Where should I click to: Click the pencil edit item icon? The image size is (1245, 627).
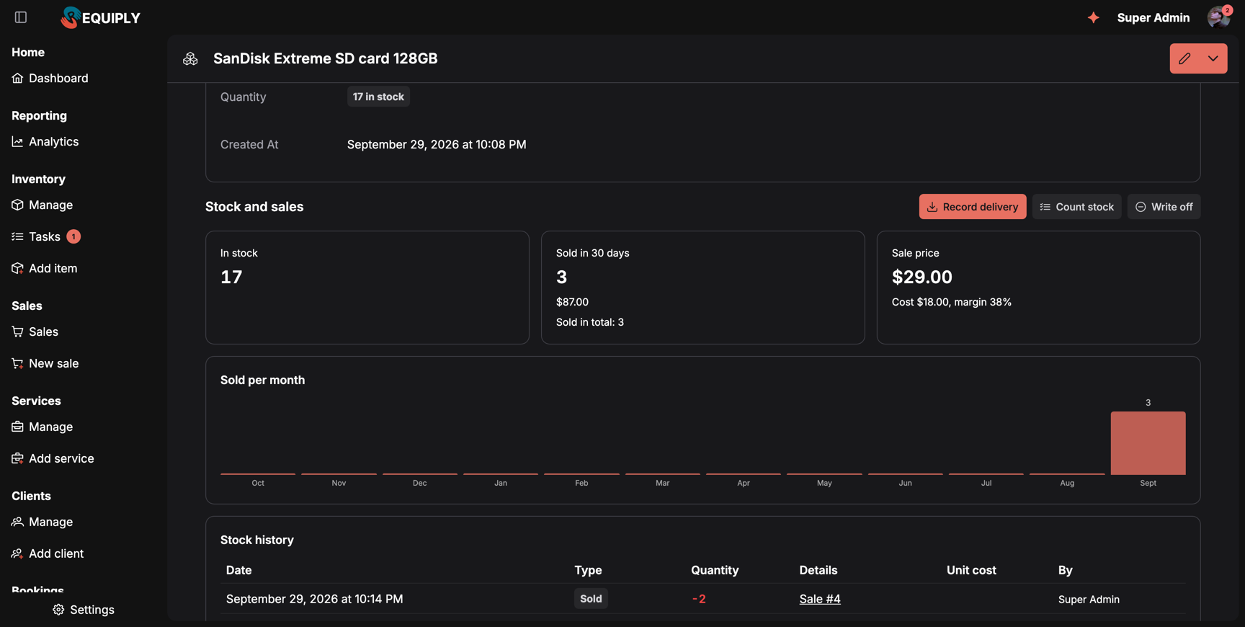(1184, 58)
